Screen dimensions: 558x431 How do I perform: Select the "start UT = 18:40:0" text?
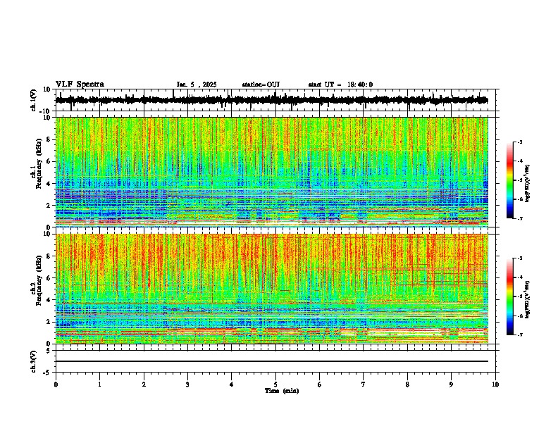point(340,85)
